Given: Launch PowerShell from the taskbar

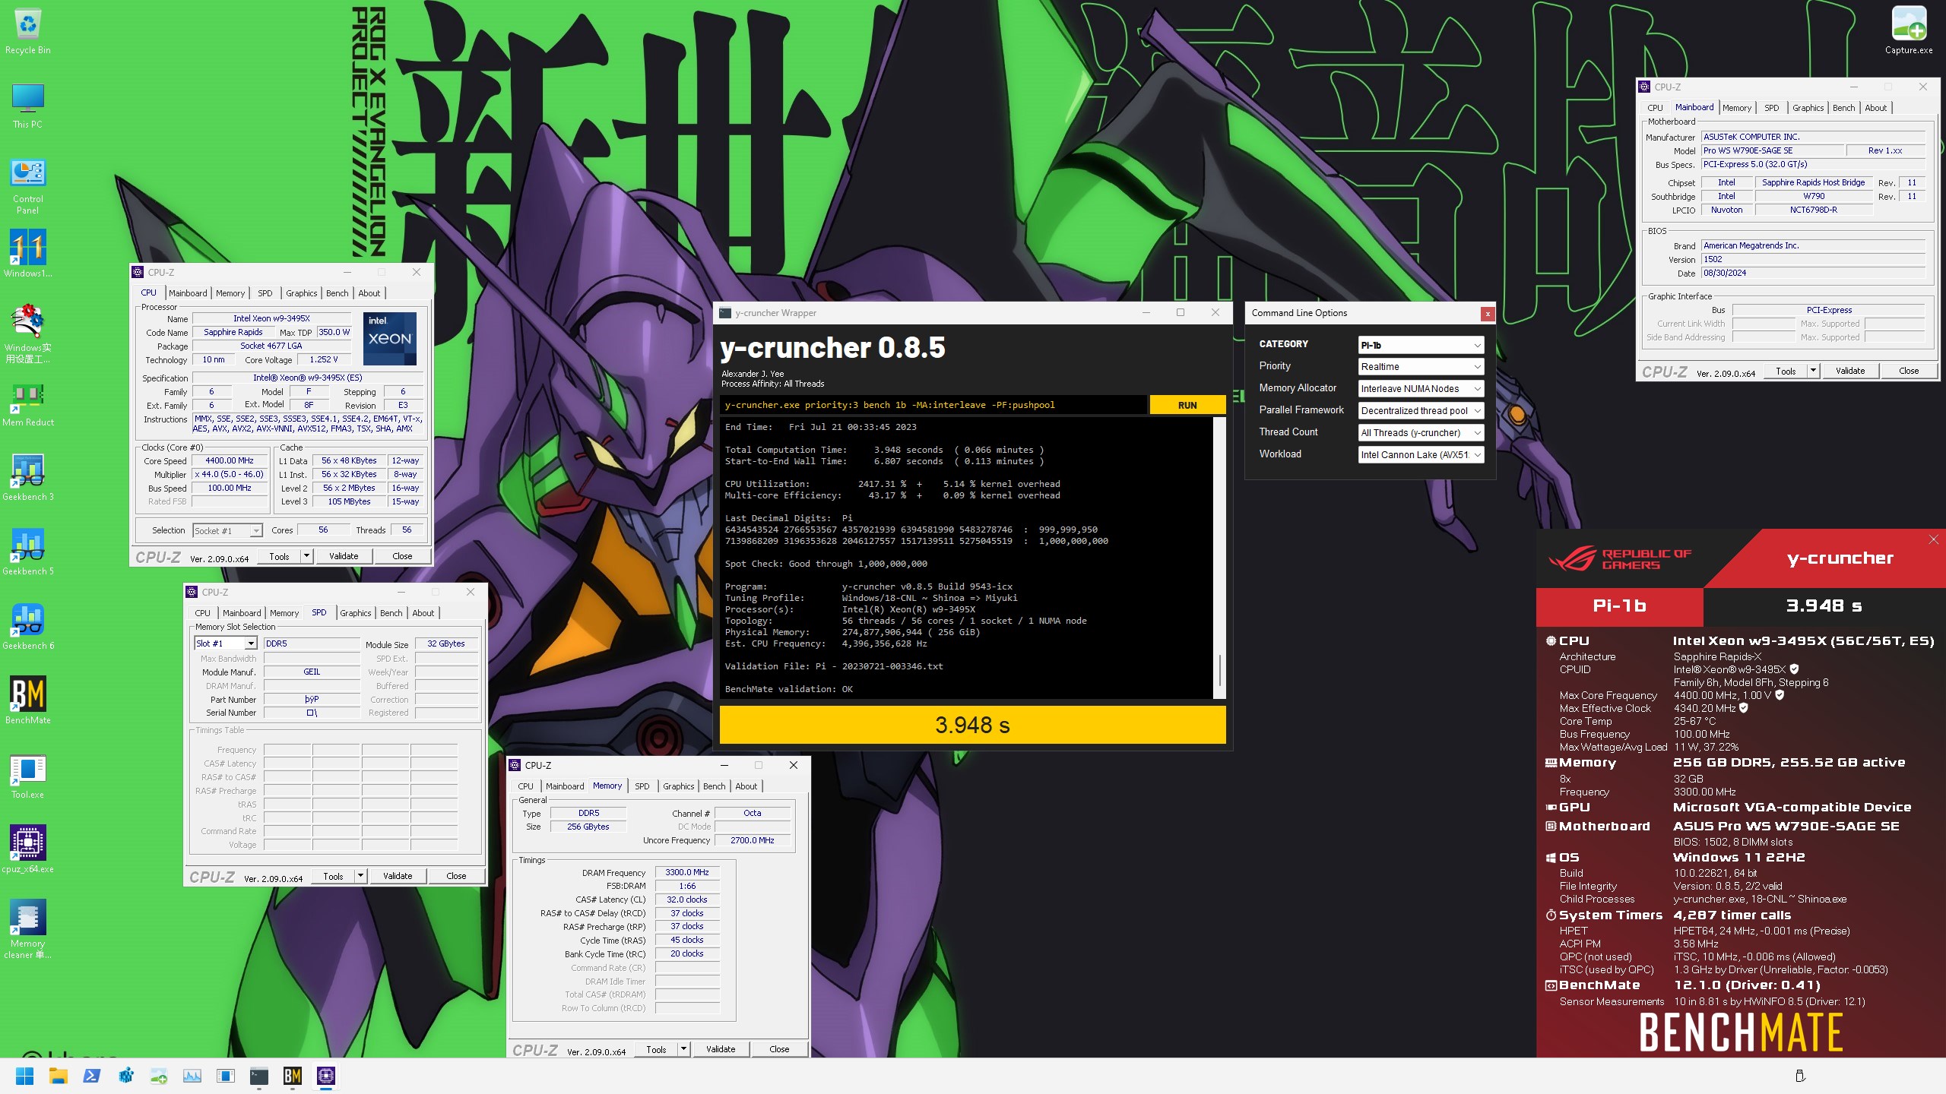Looking at the screenshot, I should 92,1076.
